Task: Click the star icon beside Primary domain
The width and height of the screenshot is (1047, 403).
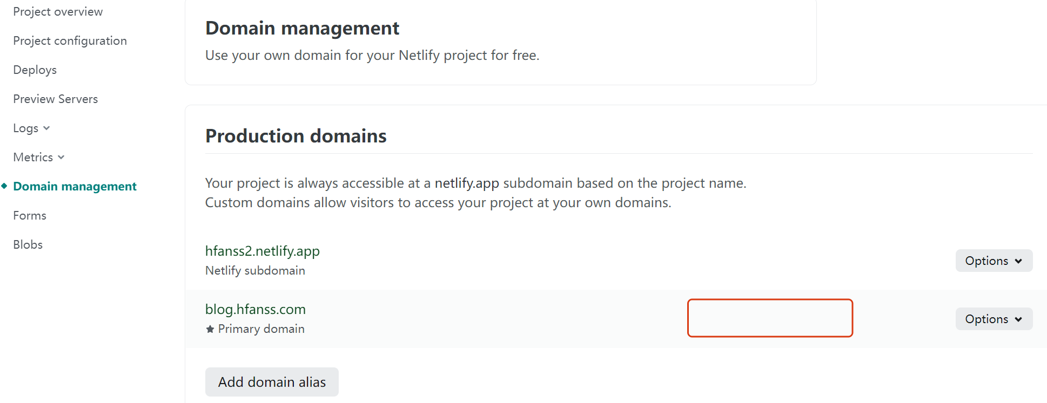Action: click(x=210, y=329)
